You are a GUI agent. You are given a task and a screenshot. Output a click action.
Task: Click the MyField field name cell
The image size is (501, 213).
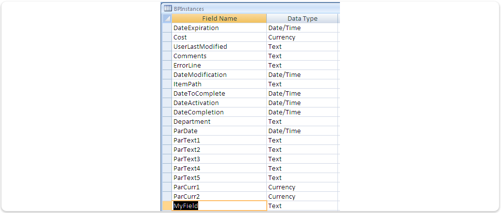219,206
